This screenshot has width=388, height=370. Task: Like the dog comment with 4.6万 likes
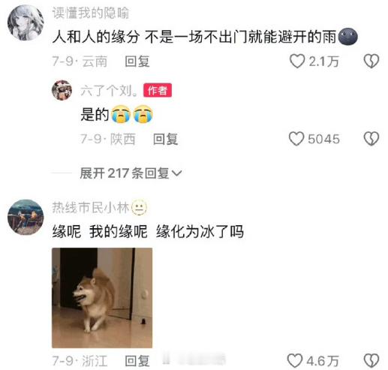[295, 361]
